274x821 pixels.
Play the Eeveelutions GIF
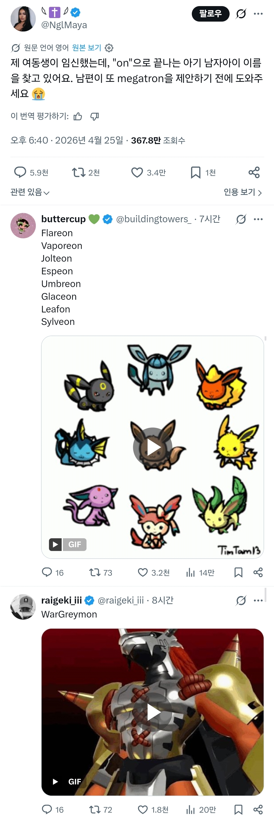tap(153, 447)
